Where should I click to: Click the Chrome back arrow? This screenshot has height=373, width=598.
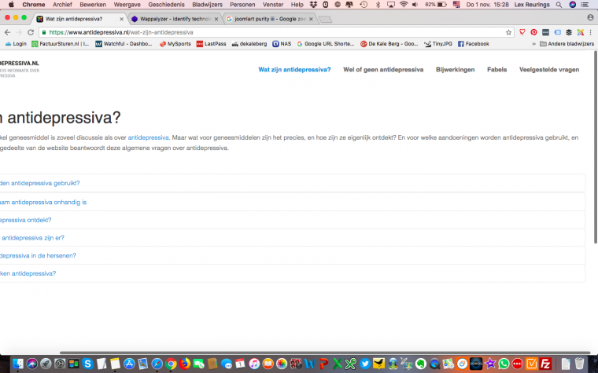pyautogui.click(x=7, y=32)
